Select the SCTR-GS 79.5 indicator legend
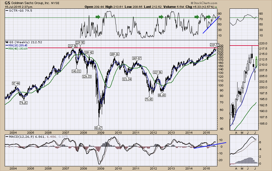 tap(19, 11)
